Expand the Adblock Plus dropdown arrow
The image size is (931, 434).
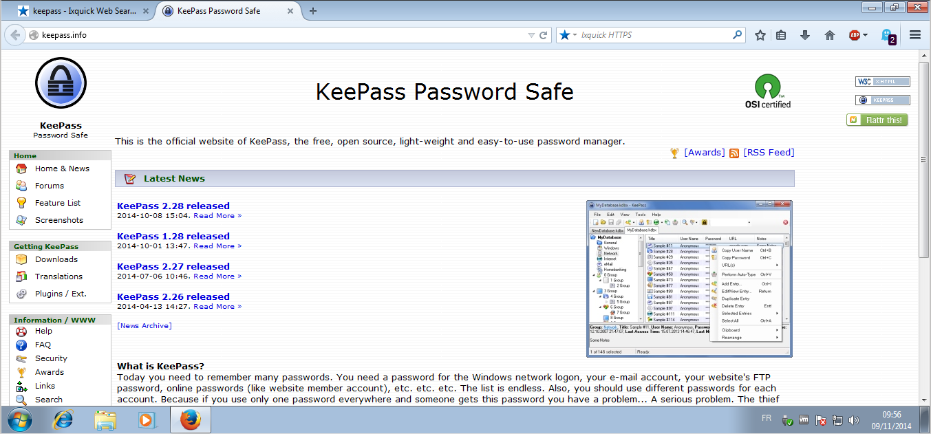pyautogui.click(x=865, y=35)
